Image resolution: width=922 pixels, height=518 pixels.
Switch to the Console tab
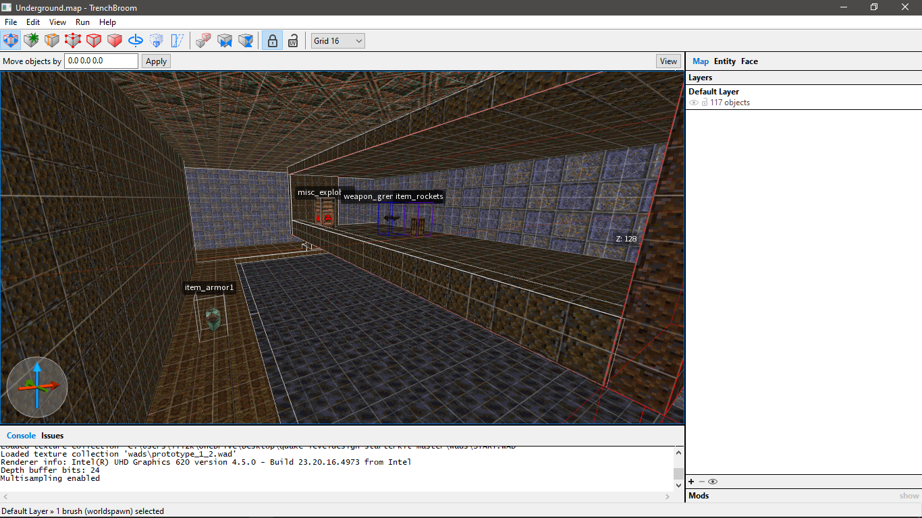pyautogui.click(x=21, y=436)
